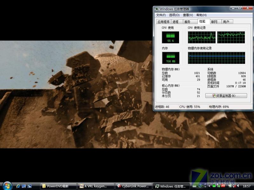Click the volume speaker tray icon
Screen dimensions: 254x190
tap(238, 186)
